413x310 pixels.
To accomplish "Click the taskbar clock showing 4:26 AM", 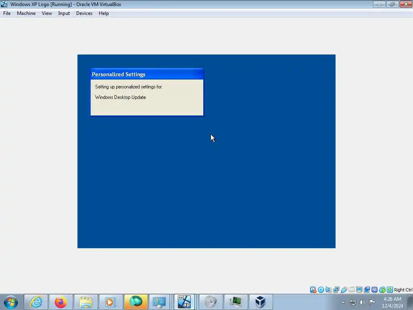I will 392,302.
